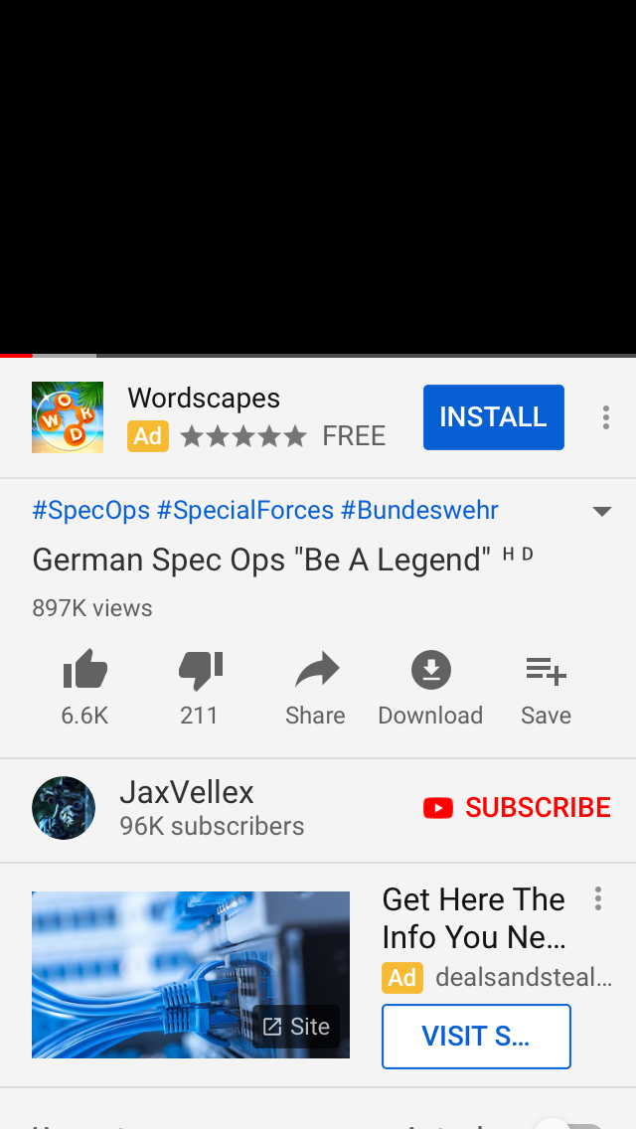Open the #Bundeswehr hashtag
This screenshot has width=636, height=1129.
tap(419, 511)
